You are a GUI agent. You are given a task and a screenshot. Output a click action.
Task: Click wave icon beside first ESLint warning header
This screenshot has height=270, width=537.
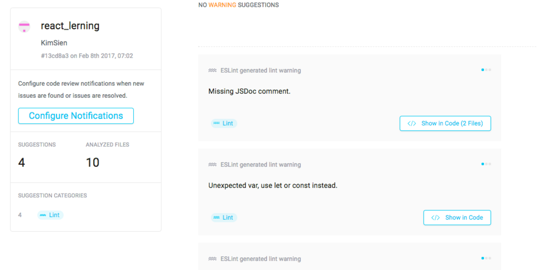(x=212, y=71)
